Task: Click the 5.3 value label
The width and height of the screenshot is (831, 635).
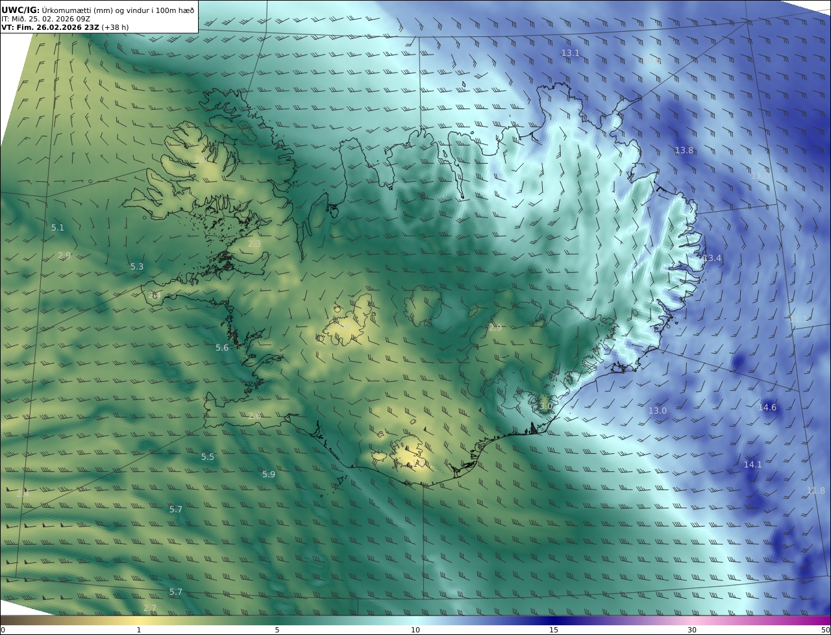Action: click(137, 266)
